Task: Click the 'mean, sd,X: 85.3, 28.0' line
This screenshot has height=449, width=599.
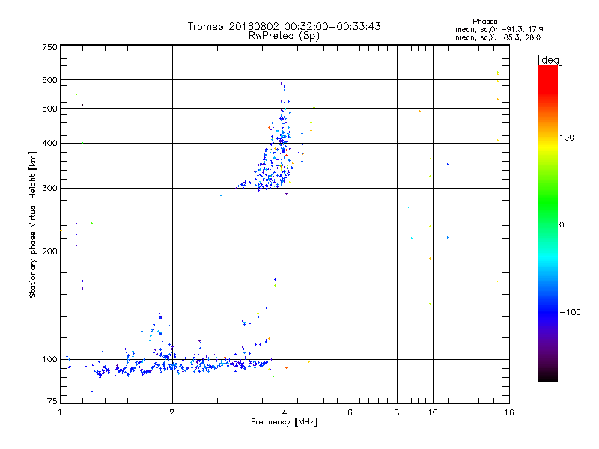Action: (498, 37)
